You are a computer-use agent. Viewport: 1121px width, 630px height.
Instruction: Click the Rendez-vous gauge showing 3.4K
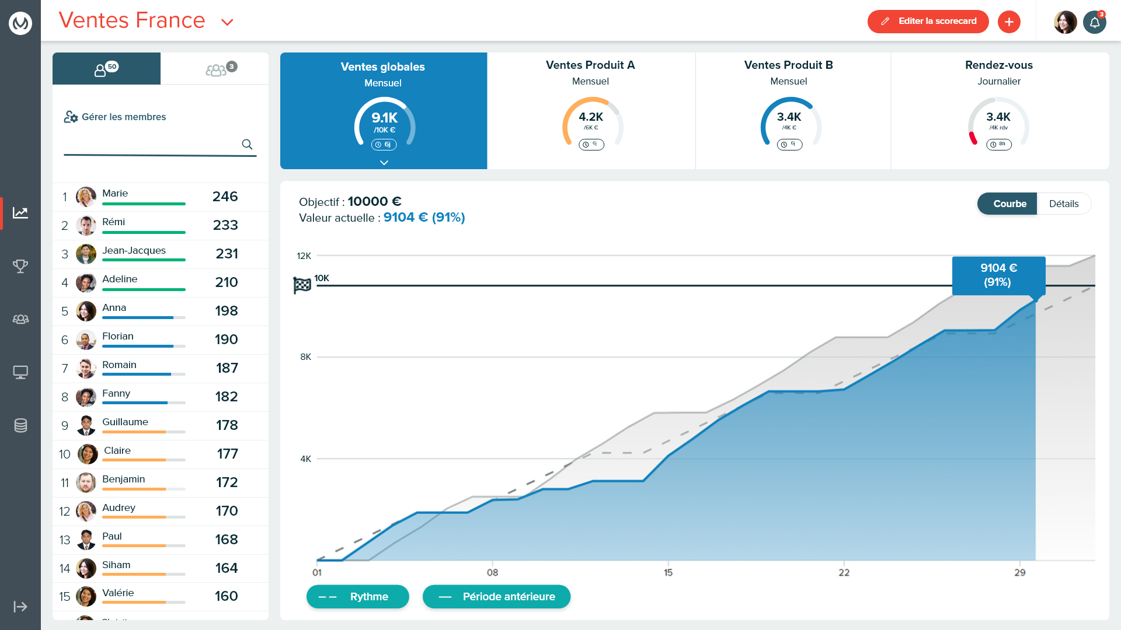pyautogui.click(x=998, y=123)
